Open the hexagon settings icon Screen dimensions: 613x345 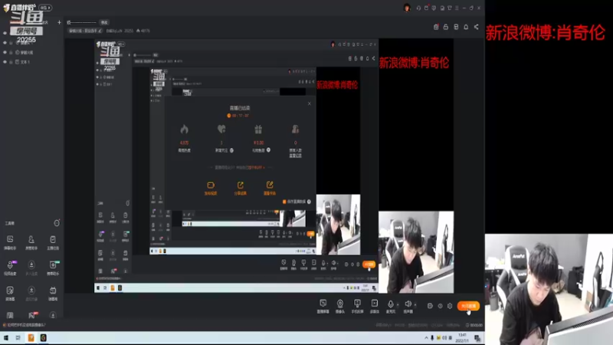click(450, 306)
